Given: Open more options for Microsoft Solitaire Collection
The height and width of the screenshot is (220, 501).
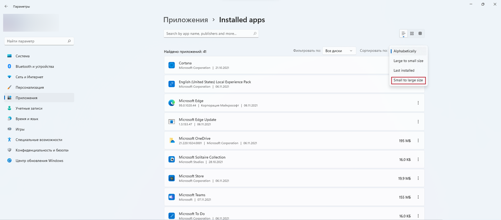Looking at the screenshot, I should point(418,159).
